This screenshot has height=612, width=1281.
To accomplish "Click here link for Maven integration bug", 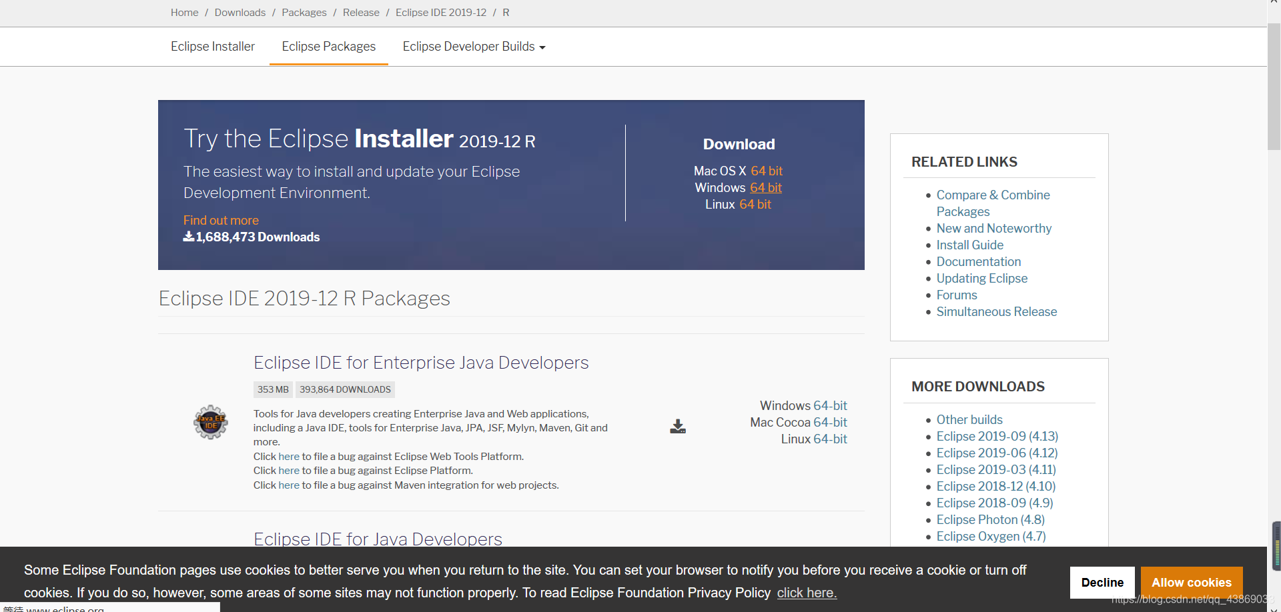I will [289, 485].
